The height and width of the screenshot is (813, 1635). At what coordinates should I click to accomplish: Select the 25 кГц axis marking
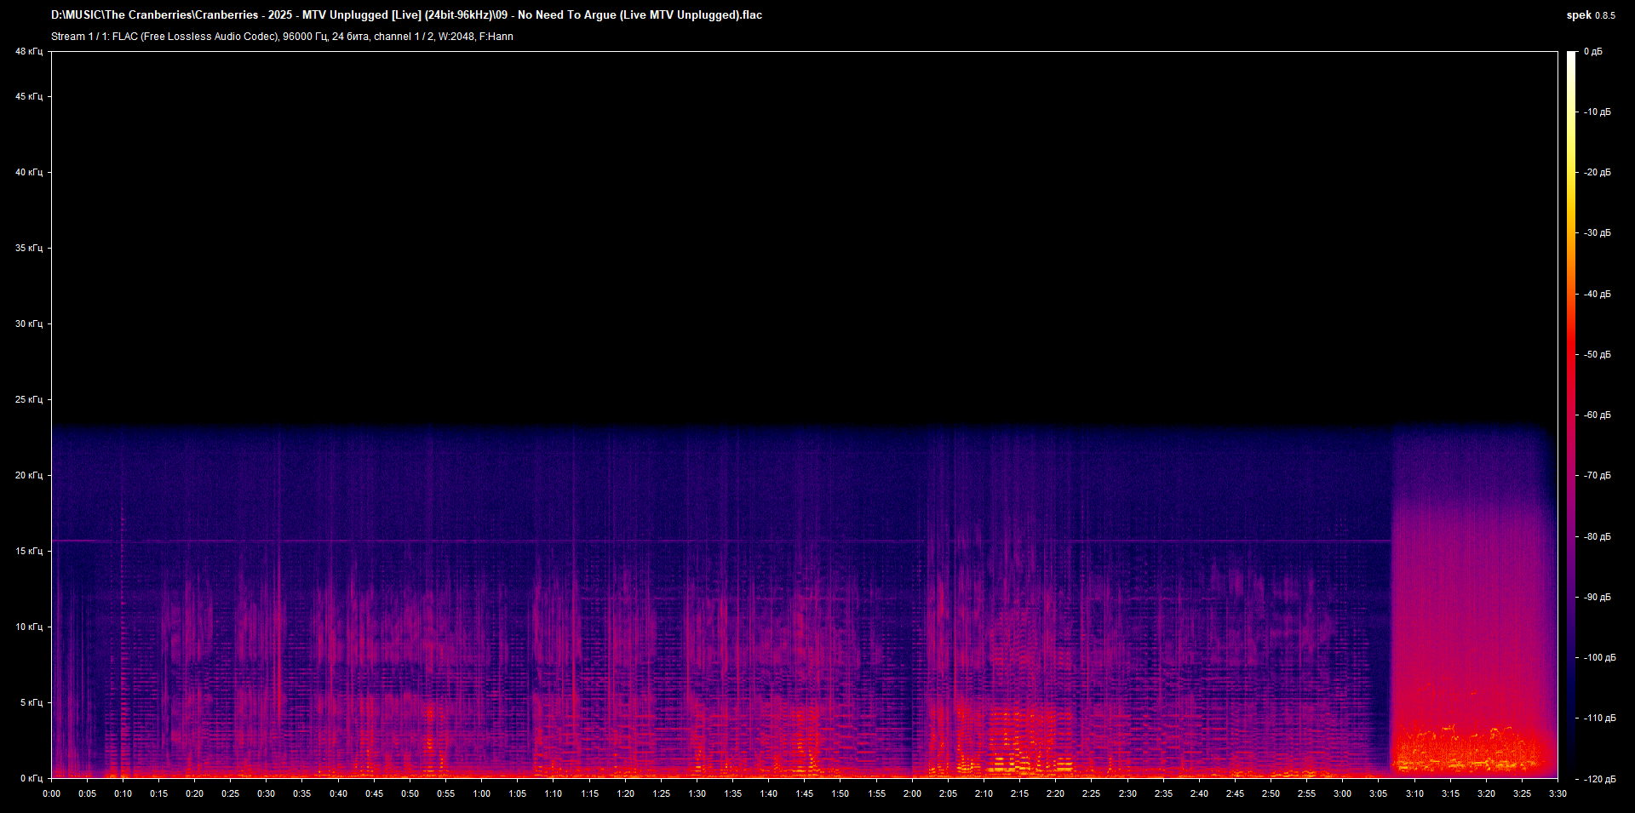tap(28, 398)
